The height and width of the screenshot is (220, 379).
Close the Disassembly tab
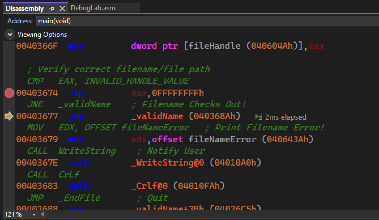coord(62,8)
